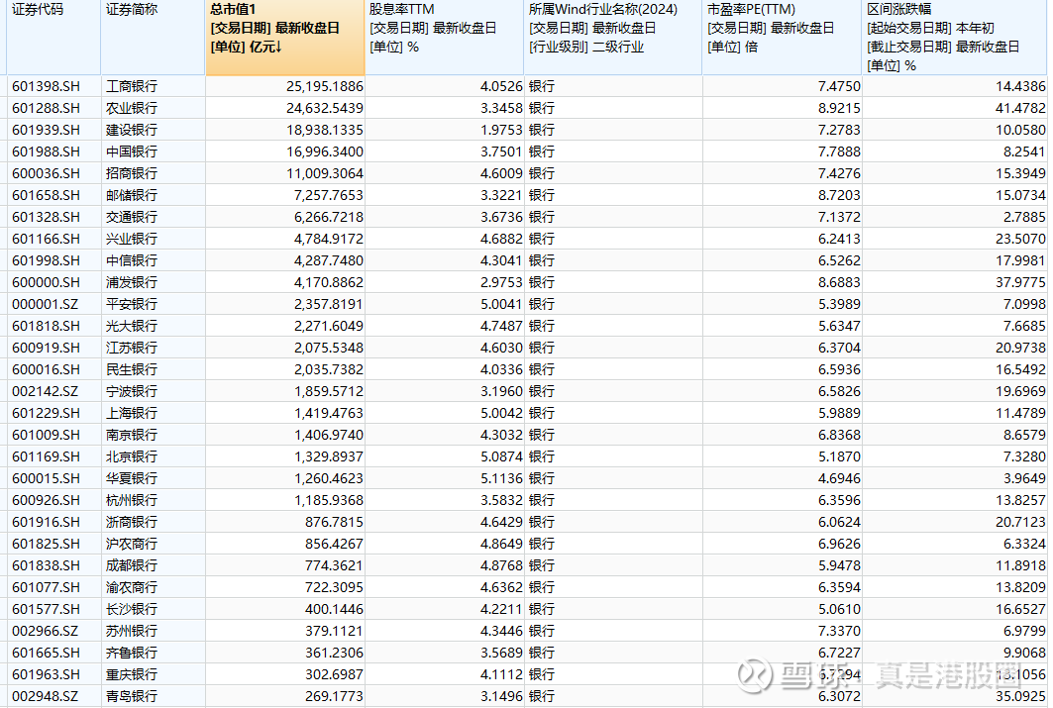Click dividend yield 5.0042
Screen dimensions: 1053x708
[501, 413]
